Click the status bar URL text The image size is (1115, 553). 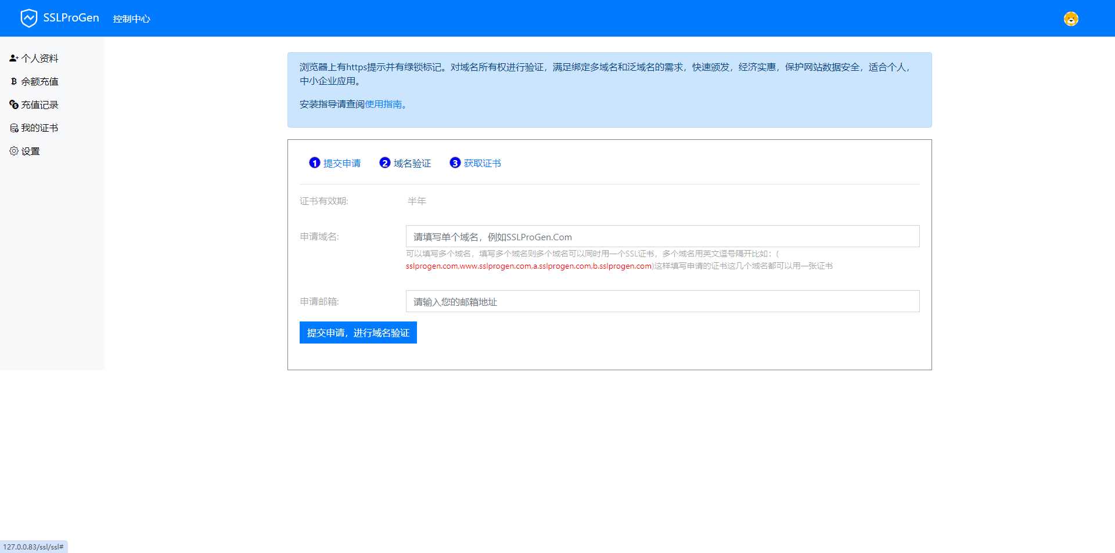click(32, 546)
